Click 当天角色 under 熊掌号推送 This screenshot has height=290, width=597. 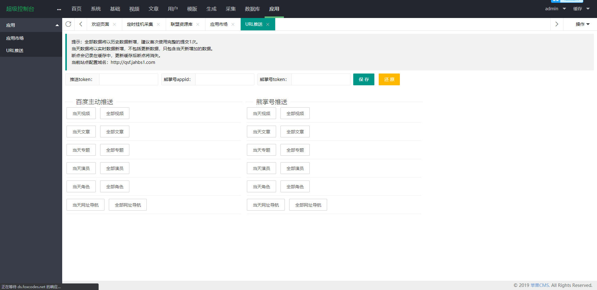point(261,186)
